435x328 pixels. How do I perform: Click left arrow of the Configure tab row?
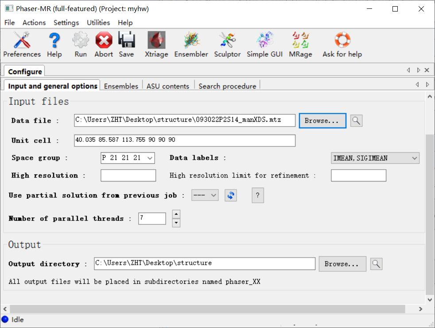coord(408,70)
